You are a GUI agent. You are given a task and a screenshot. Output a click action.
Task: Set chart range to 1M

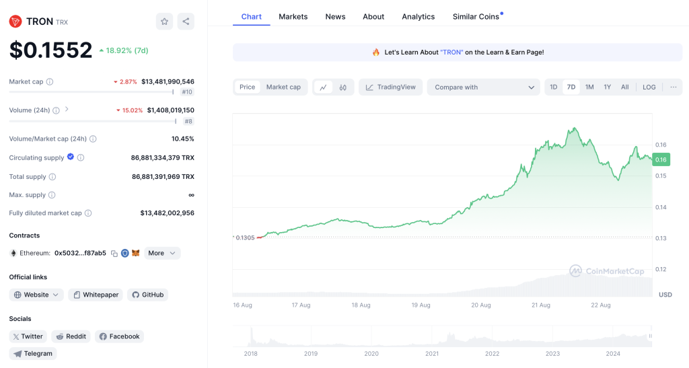(589, 87)
